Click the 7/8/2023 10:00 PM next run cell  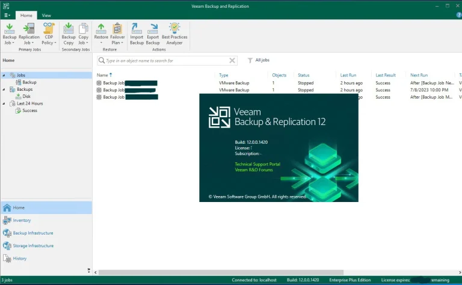tap(429, 90)
